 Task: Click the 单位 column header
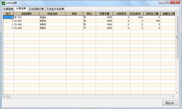pyautogui.click(x=89, y=14)
